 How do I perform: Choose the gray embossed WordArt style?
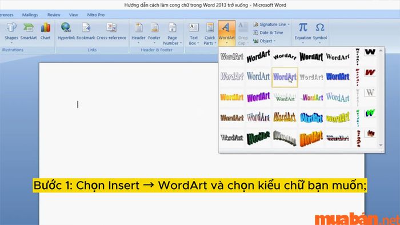point(311,77)
